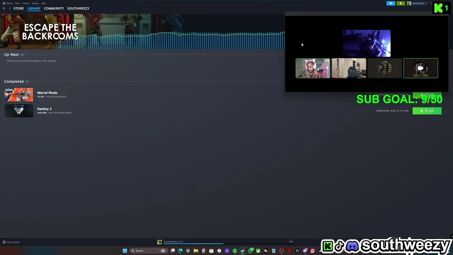
Task: Click the blue announcements megaphone button
Action: coord(391,3)
